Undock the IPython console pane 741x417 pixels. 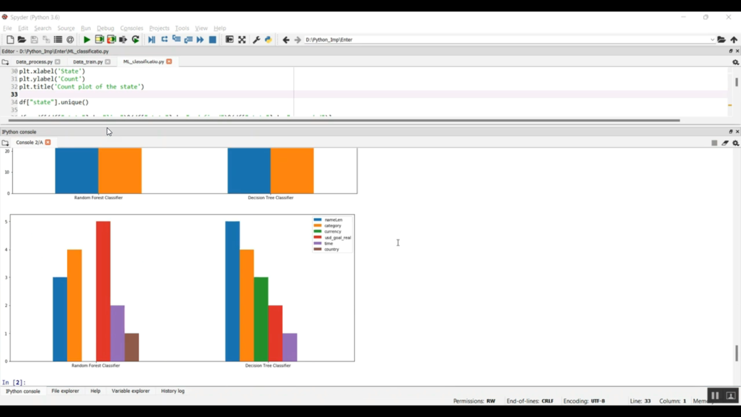click(731, 132)
